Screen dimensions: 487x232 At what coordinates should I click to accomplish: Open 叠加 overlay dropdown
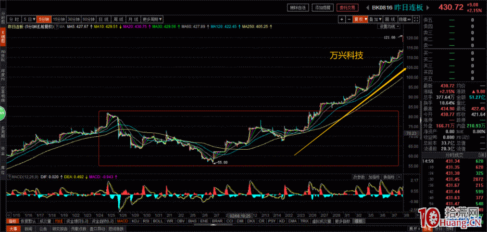(375, 19)
